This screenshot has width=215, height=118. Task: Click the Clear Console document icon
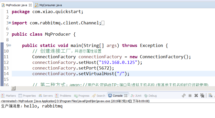(210, 95)
